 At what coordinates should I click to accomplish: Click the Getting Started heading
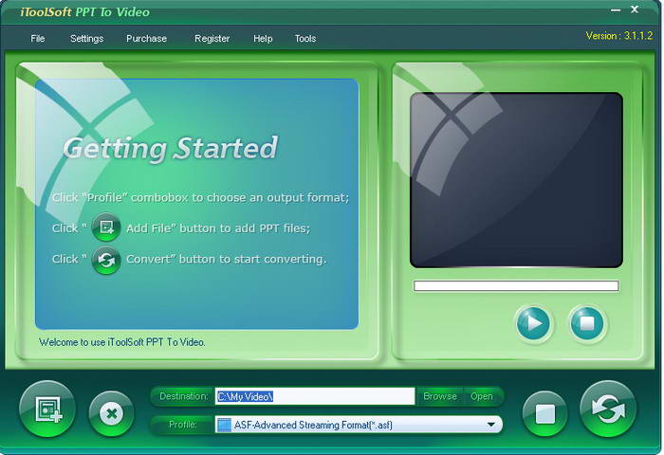point(170,149)
